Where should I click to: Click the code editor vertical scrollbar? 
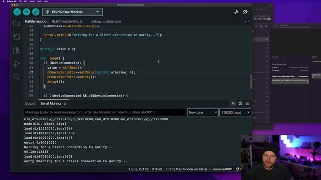[251, 81]
